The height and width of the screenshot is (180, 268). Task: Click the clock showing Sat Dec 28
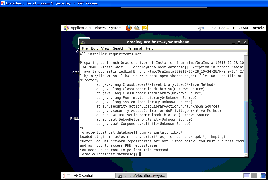coord(230,28)
